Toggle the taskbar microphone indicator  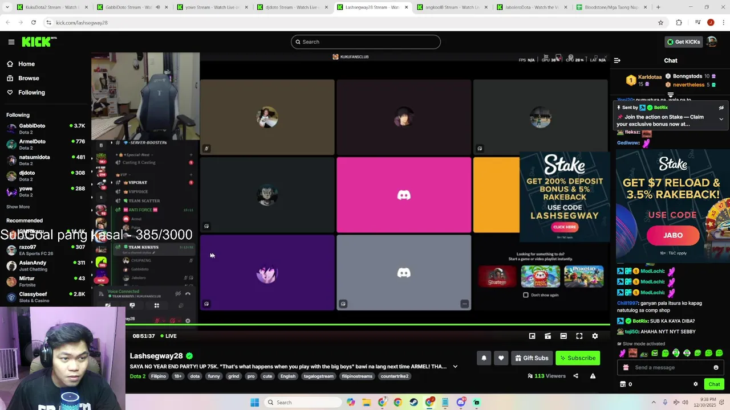click(665, 403)
